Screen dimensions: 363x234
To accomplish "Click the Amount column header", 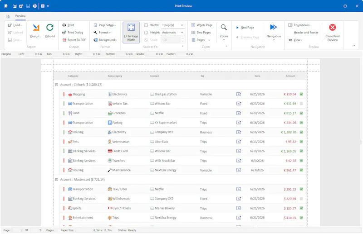I will tap(290, 76).
